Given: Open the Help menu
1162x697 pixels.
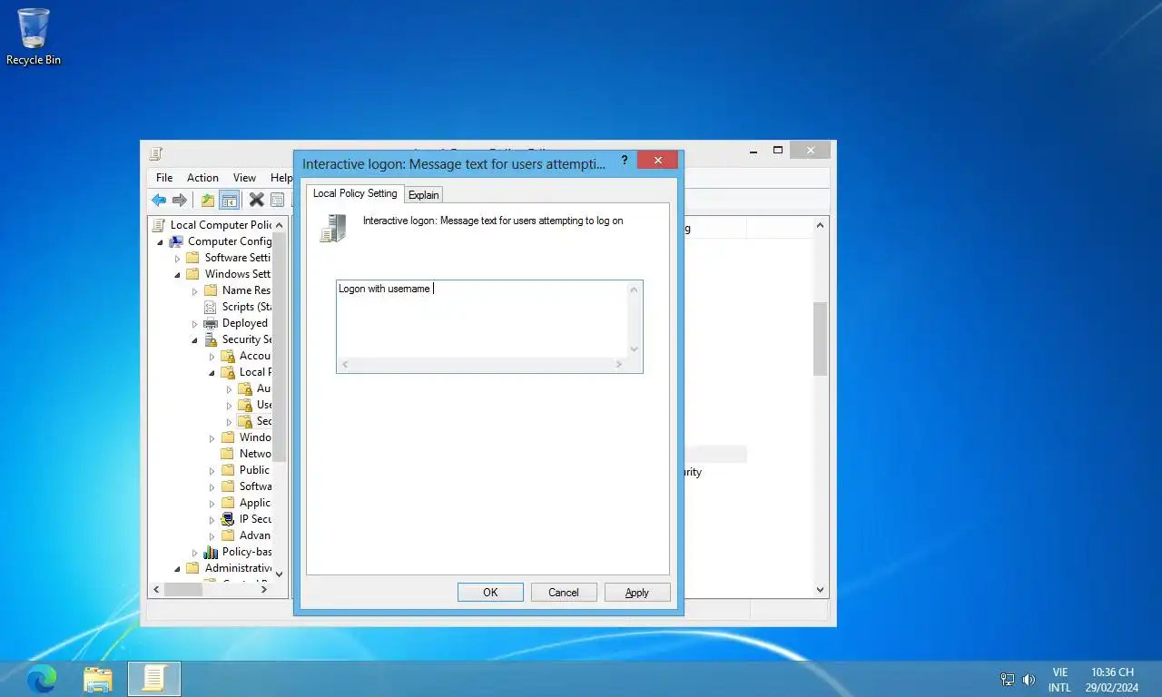Looking at the screenshot, I should click(x=281, y=178).
